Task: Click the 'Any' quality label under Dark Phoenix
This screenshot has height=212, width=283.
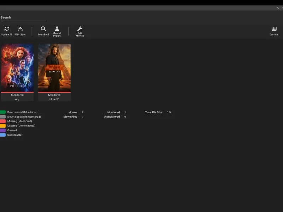Action: click(17, 99)
